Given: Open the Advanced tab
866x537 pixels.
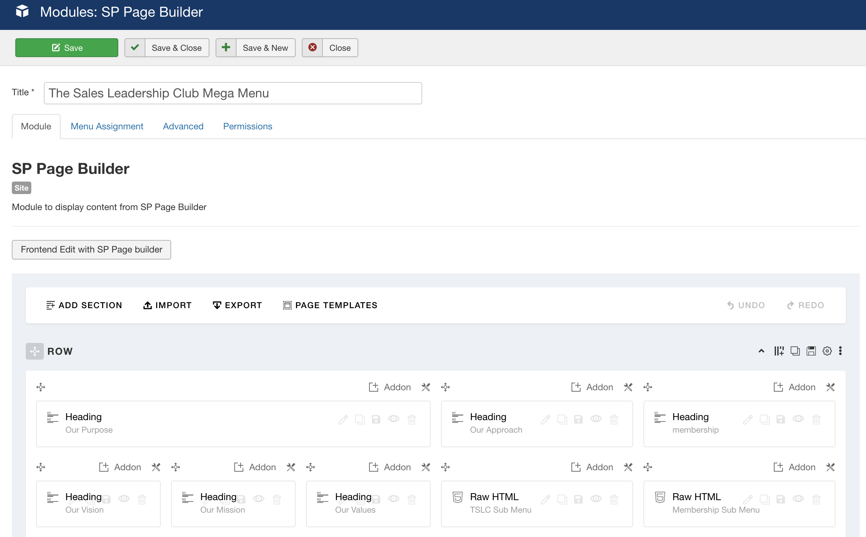Looking at the screenshot, I should (183, 127).
